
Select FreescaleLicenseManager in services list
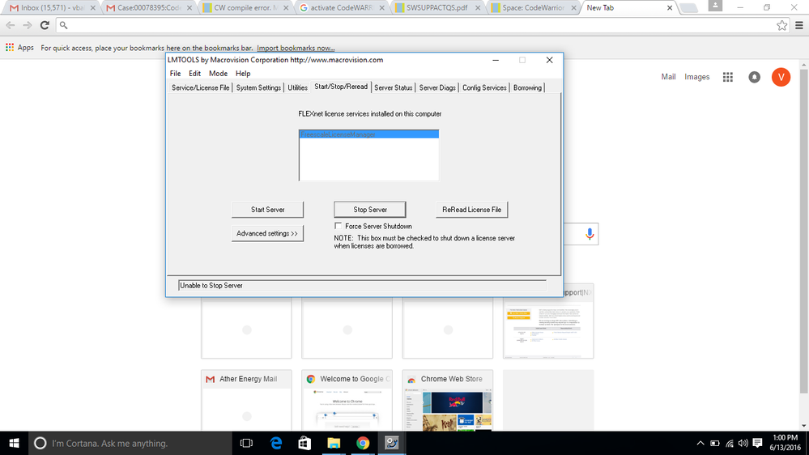pos(369,134)
